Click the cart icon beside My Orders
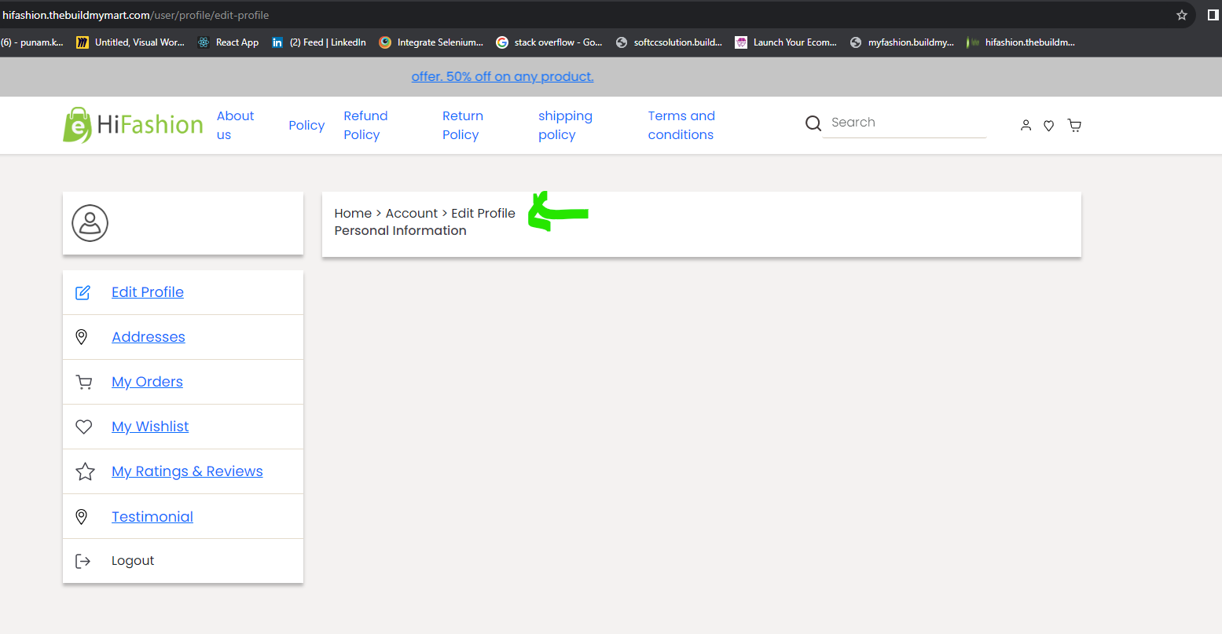 [x=83, y=383]
